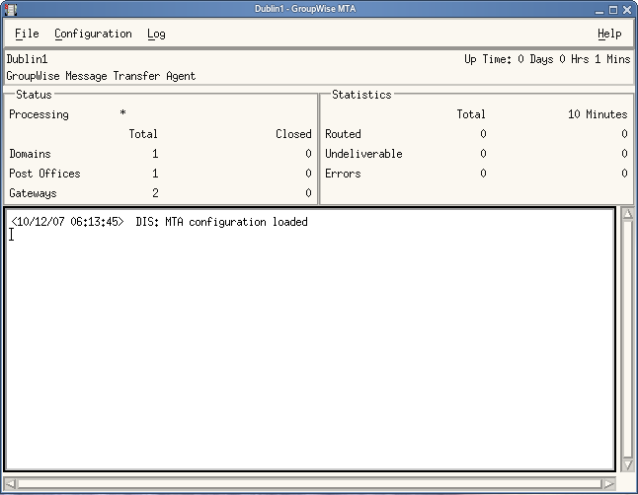The height and width of the screenshot is (495, 638).
Task: Click the Status Total column header
Action: click(143, 134)
